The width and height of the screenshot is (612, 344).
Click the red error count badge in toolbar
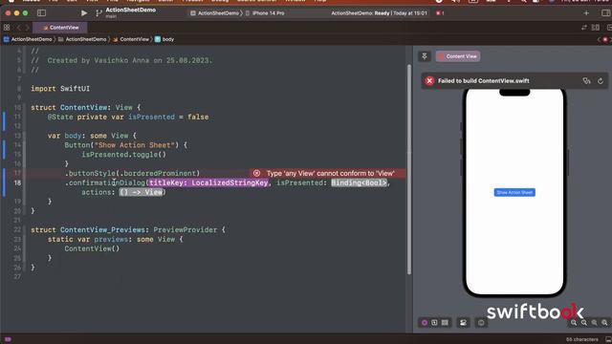tap(440, 13)
